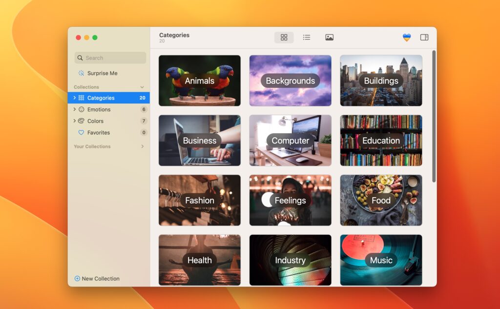The height and width of the screenshot is (309, 500).
Task: Open the image preview view icon
Action: click(329, 37)
